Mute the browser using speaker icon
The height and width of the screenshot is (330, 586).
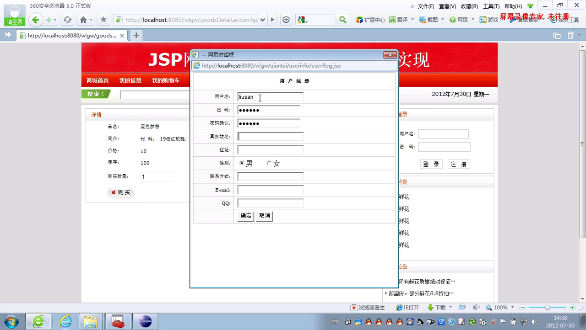476,308
